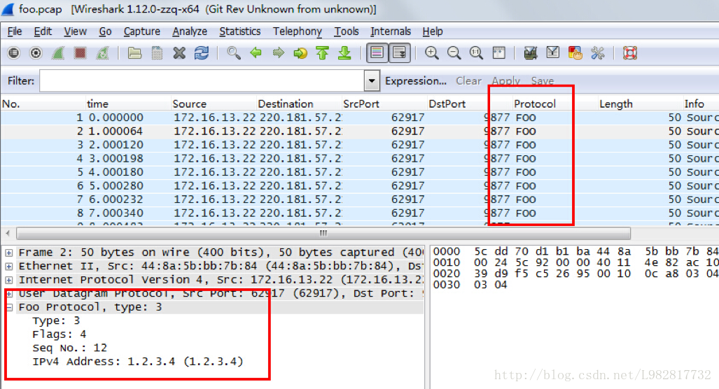Move the packet list horizontal scrollbar
Image resolution: width=719 pixels, height=389 pixels.
tap(323, 233)
